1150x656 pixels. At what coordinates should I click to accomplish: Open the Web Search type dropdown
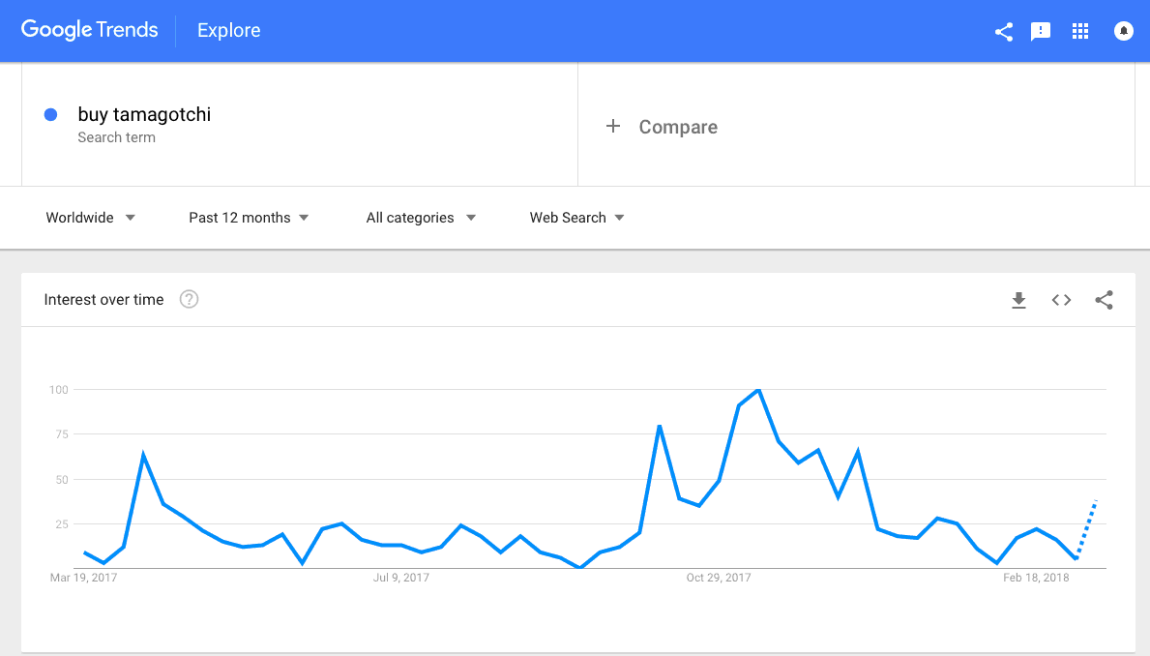576,218
